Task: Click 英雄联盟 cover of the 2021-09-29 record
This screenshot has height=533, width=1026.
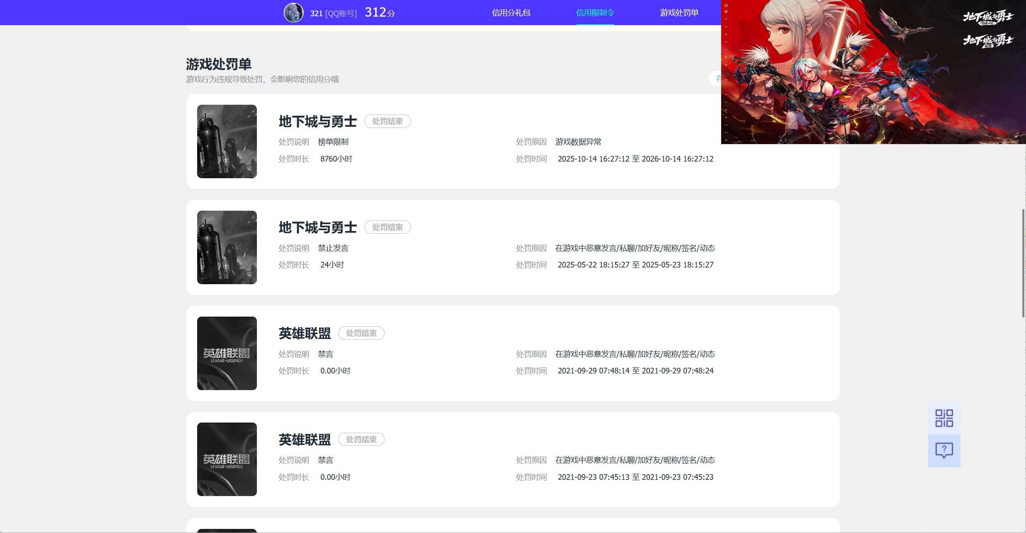Action: pos(227,353)
